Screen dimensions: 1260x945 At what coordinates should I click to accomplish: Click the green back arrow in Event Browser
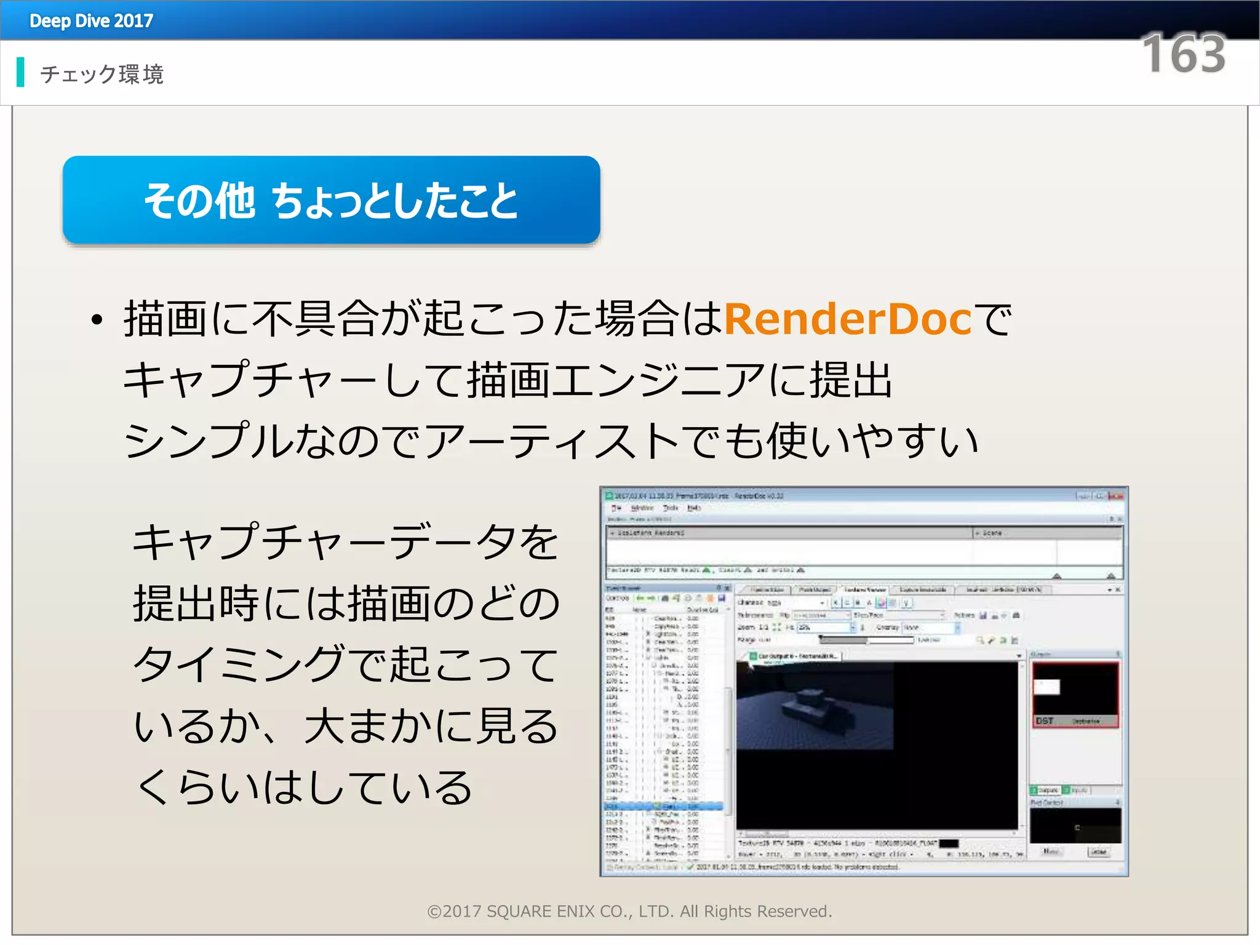coord(640,598)
